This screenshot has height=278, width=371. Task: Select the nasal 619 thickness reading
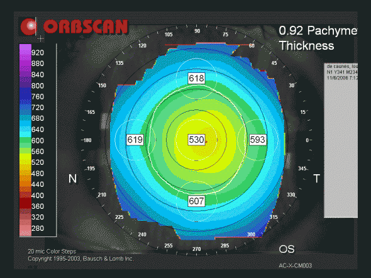(x=135, y=140)
